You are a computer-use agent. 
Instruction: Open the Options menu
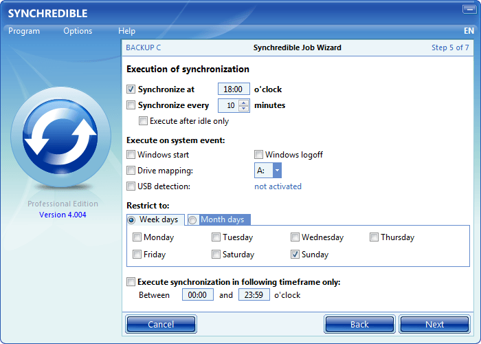tap(78, 31)
